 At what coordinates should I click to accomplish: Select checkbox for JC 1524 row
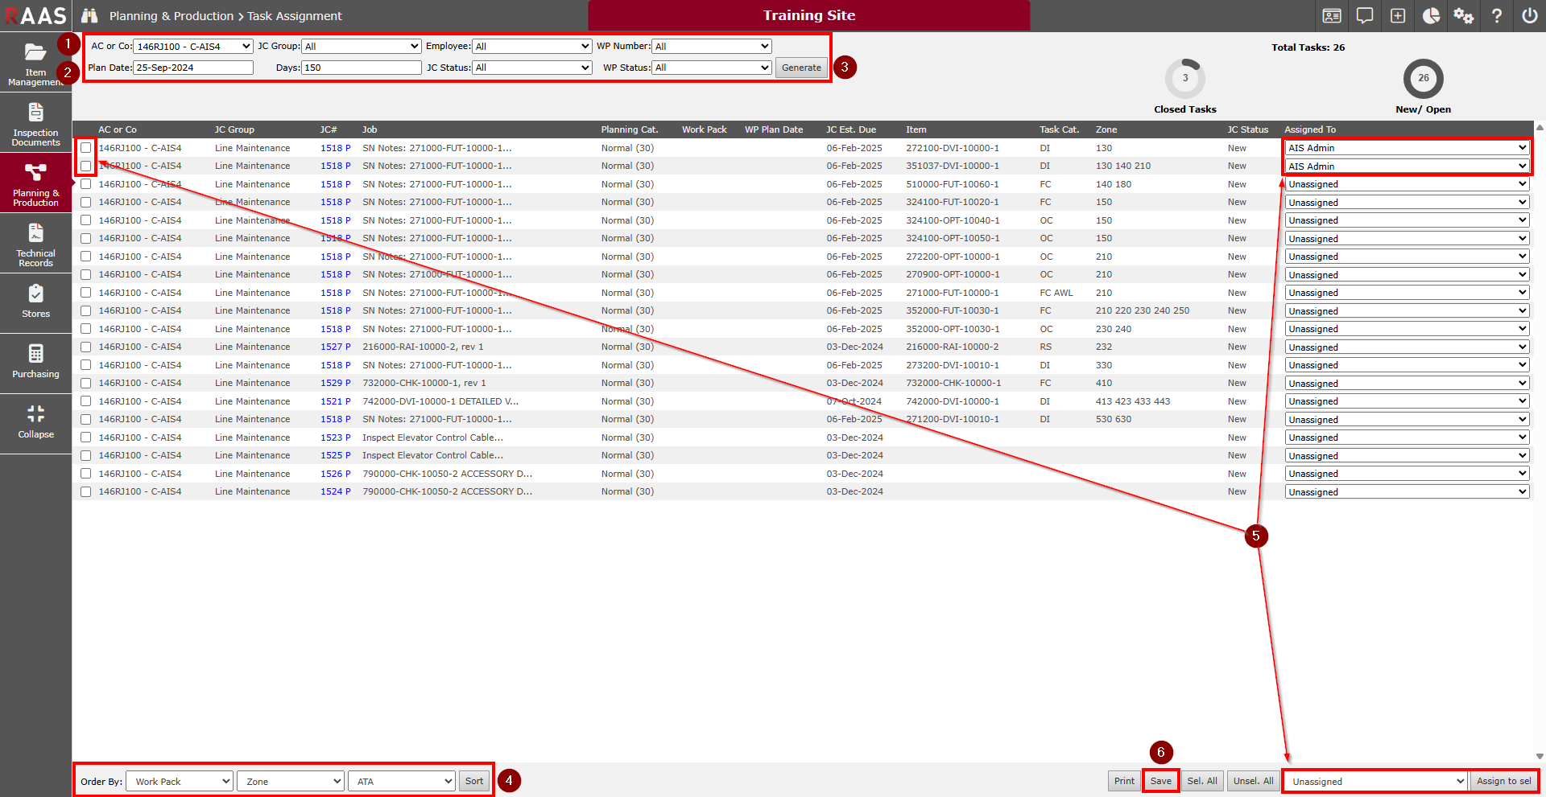tap(86, 491)
